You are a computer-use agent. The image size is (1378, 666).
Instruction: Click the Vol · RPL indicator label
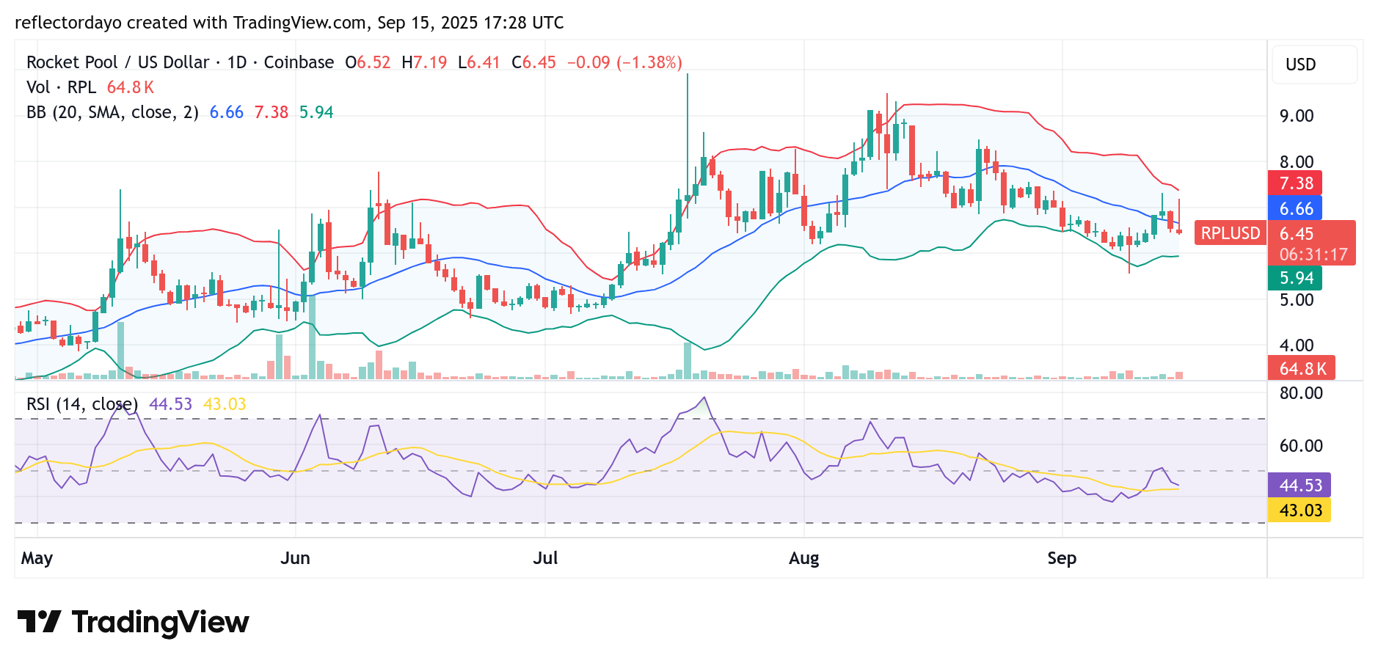(x=61, y=87)
